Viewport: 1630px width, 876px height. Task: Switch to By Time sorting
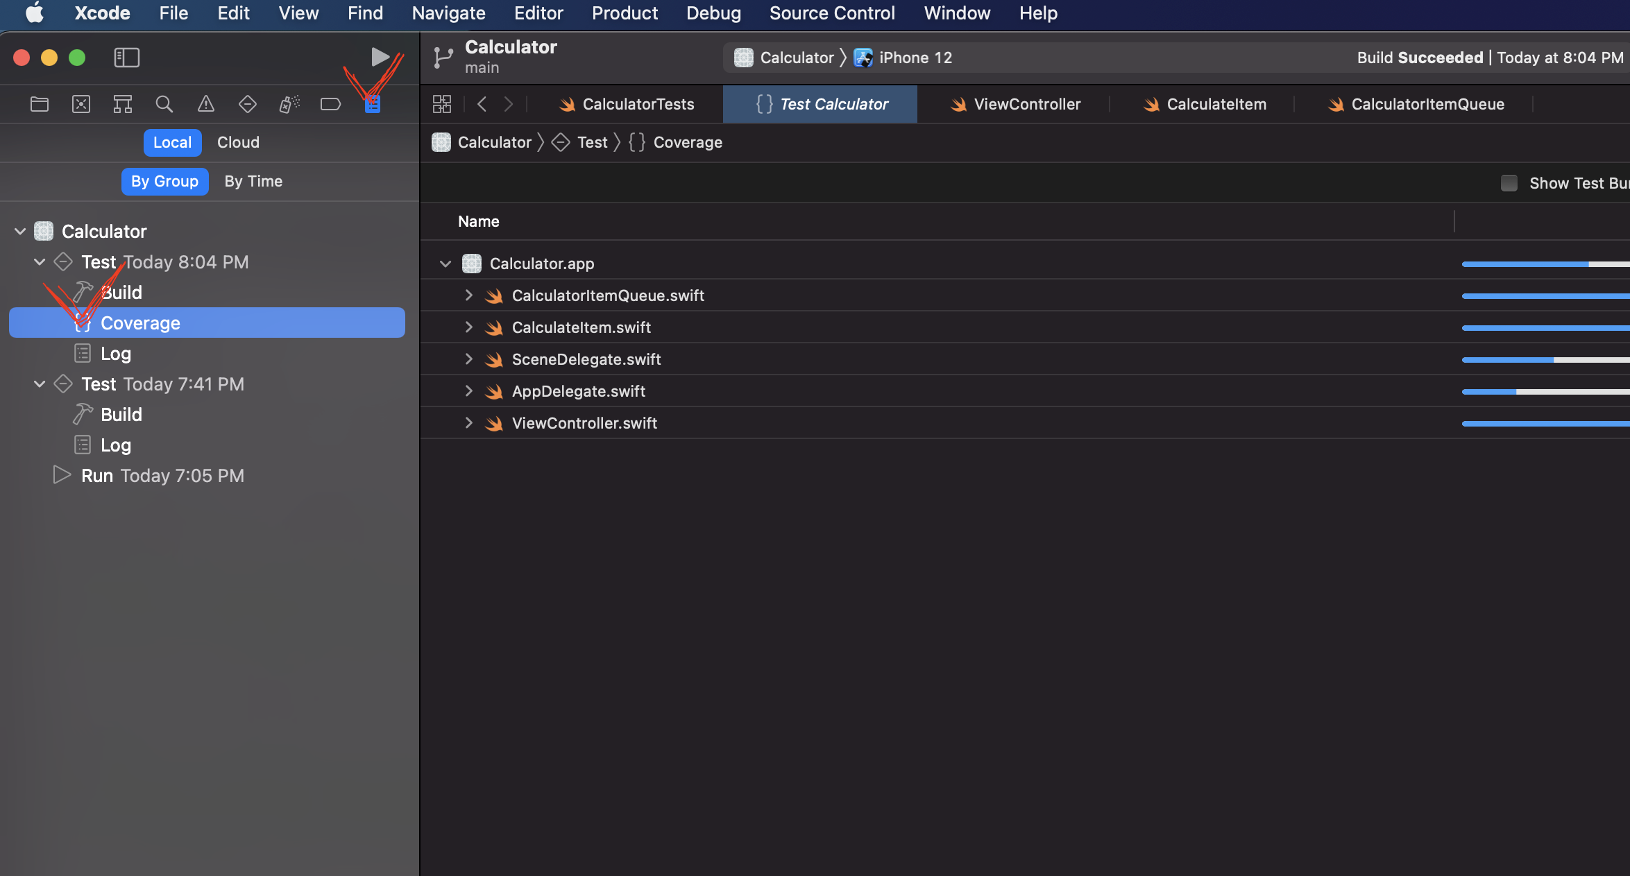(x=253, y=181)
